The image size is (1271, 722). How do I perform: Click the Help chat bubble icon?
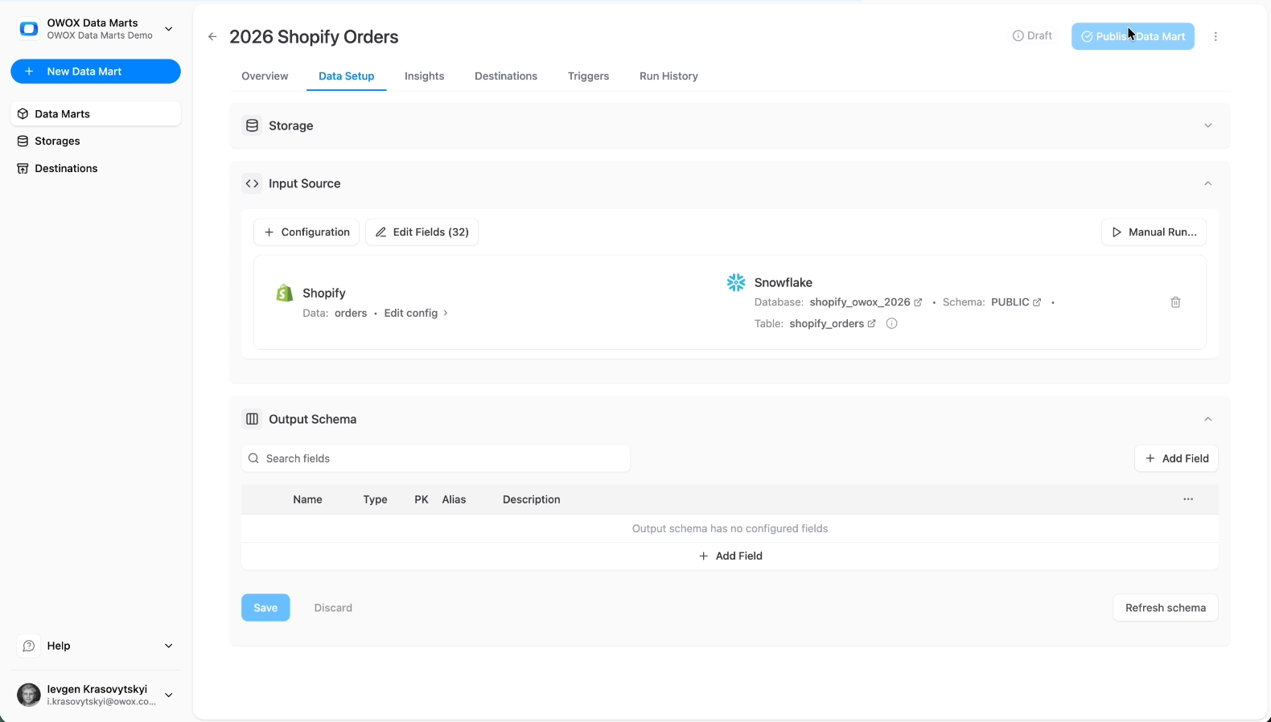(x=29, y=646)
